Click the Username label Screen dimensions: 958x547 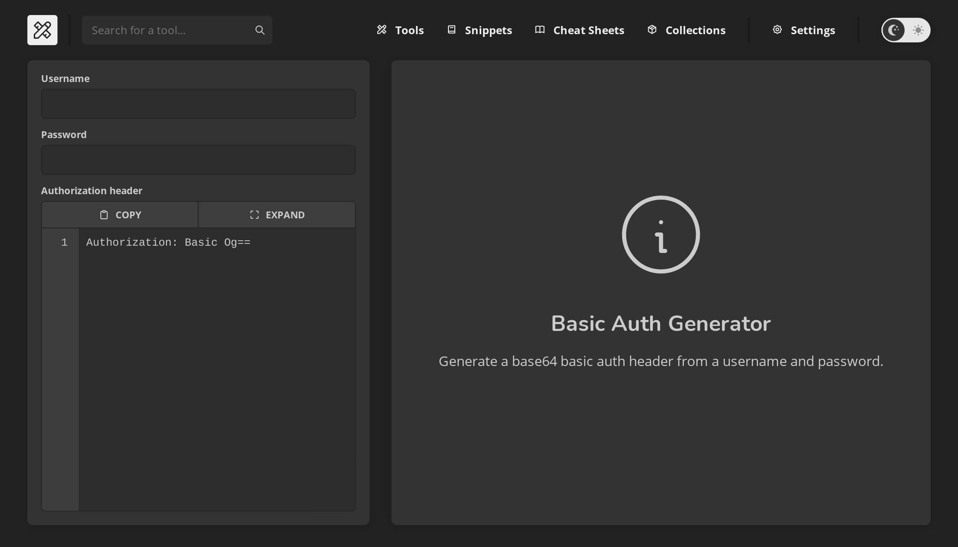coord(65,78)
